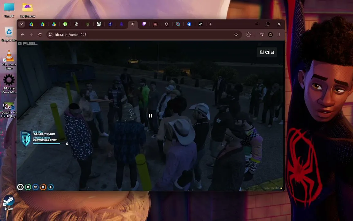The image size is (353, 221).
Task: Switch to the monitor face icon tab
Action: pos(99,24)
